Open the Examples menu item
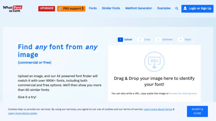The width and height of the screenshot is (216, 121). pos(164,8)
